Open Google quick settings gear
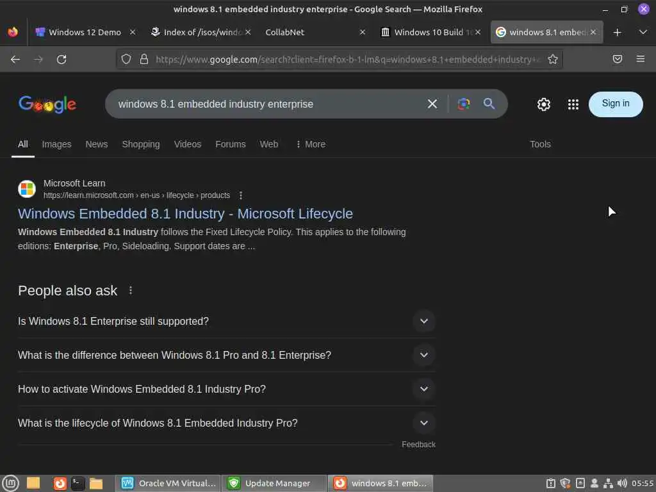This screenshot has width=656, height=492. click(543, 104)
